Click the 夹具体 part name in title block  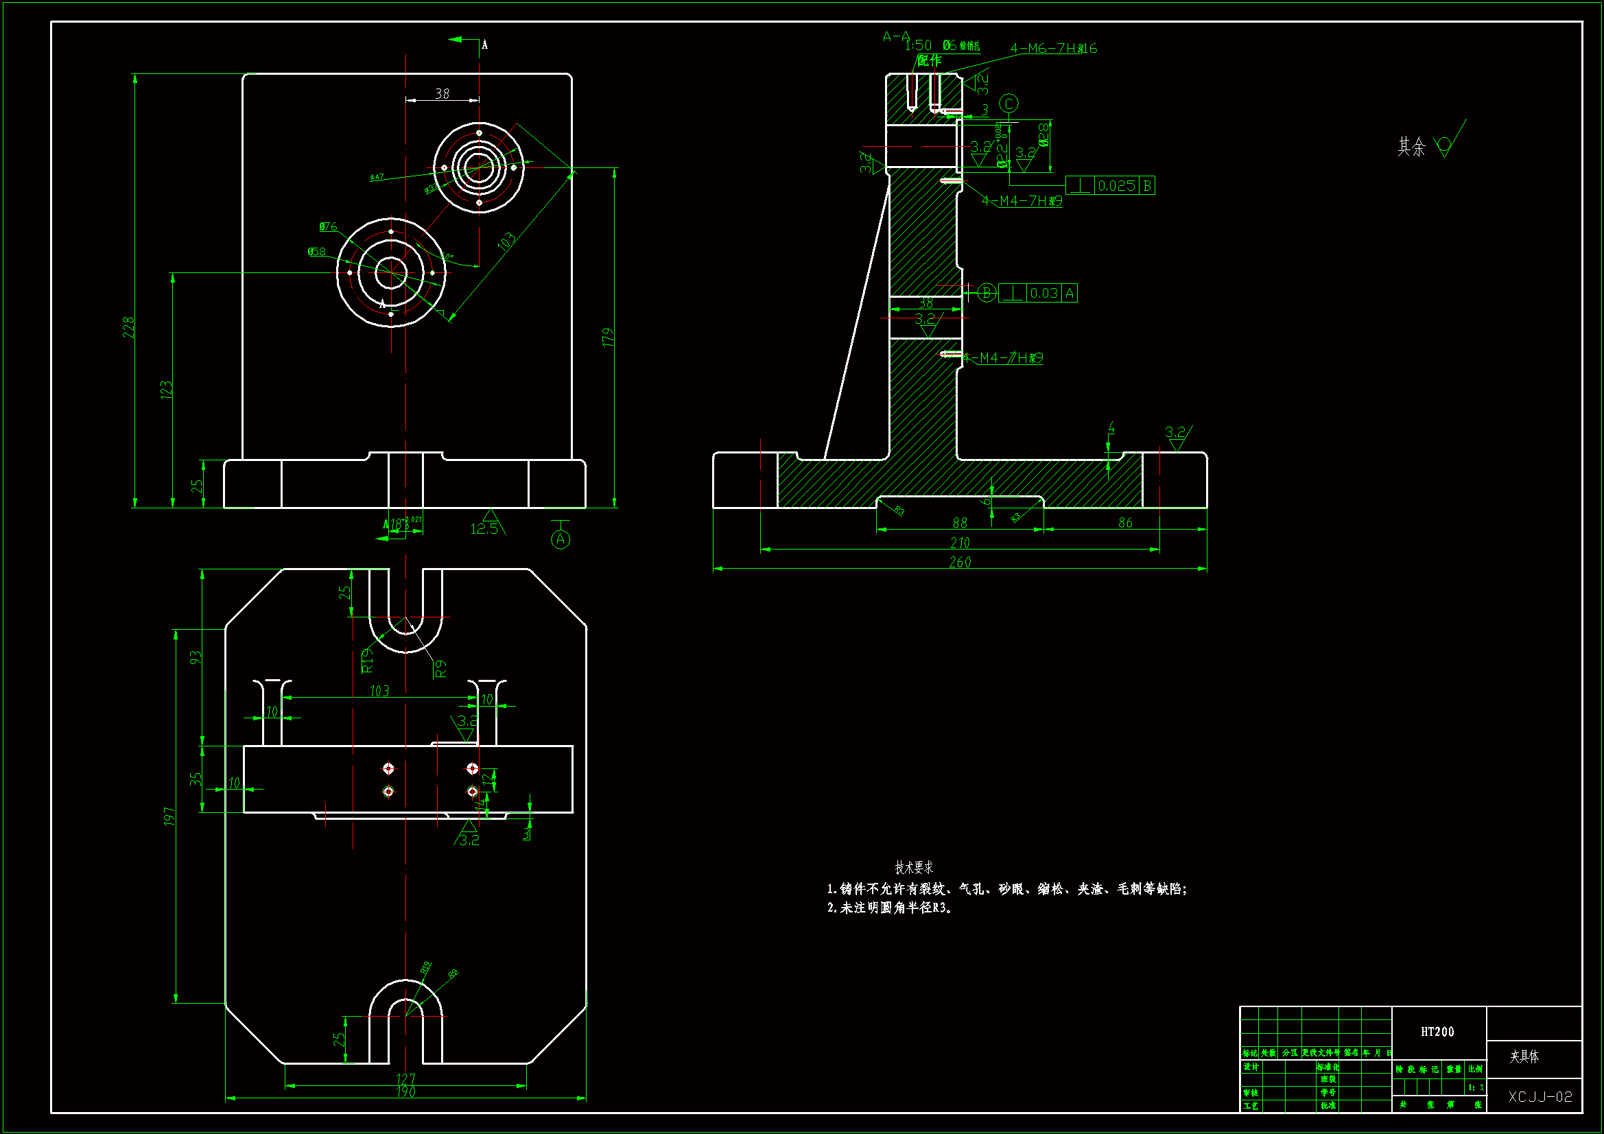[x=1524, y=1056]
